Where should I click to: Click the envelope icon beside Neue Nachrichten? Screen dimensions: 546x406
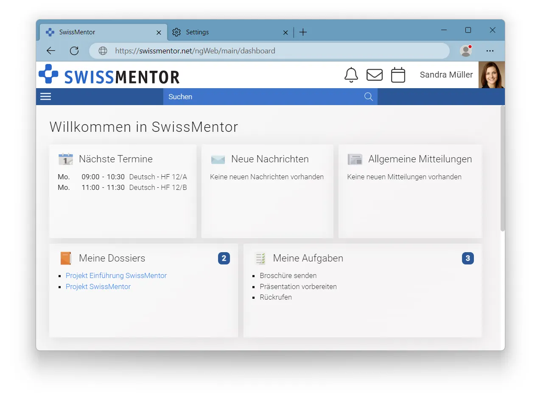(x=218, y=159)
